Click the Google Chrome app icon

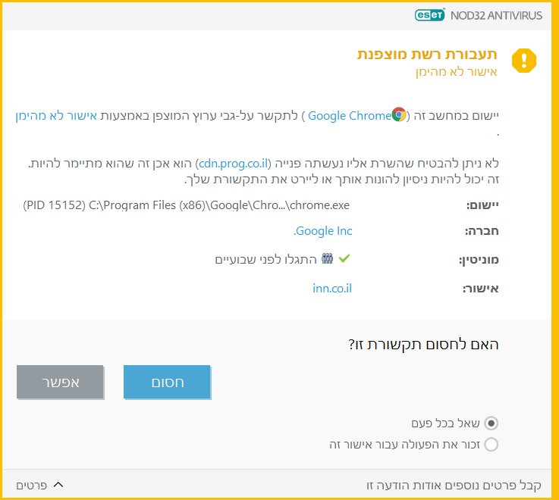[x=399, y=114]
